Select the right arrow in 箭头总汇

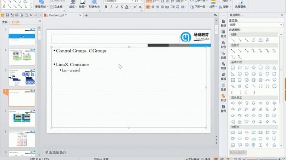(x=233, y=103)
